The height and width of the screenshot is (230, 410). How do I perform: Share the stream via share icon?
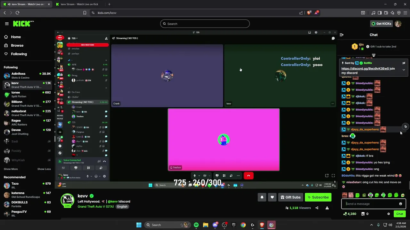pos(317,208)
